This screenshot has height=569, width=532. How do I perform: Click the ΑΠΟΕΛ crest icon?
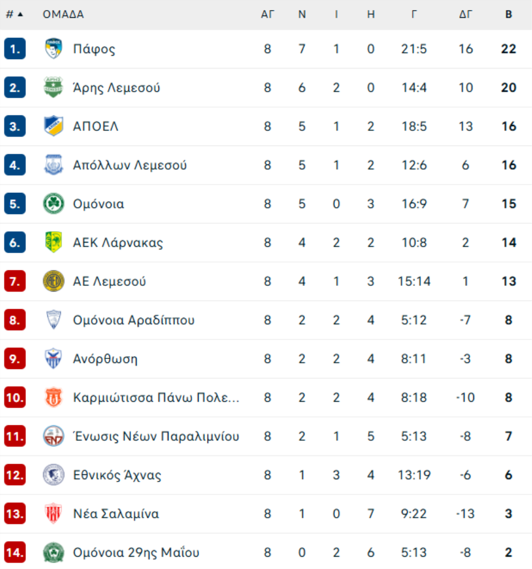pyautogui.click(x=53, y=126)
